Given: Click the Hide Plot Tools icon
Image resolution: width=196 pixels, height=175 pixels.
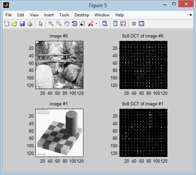Looking at the screenshot, I should click(x=134, y=24).
